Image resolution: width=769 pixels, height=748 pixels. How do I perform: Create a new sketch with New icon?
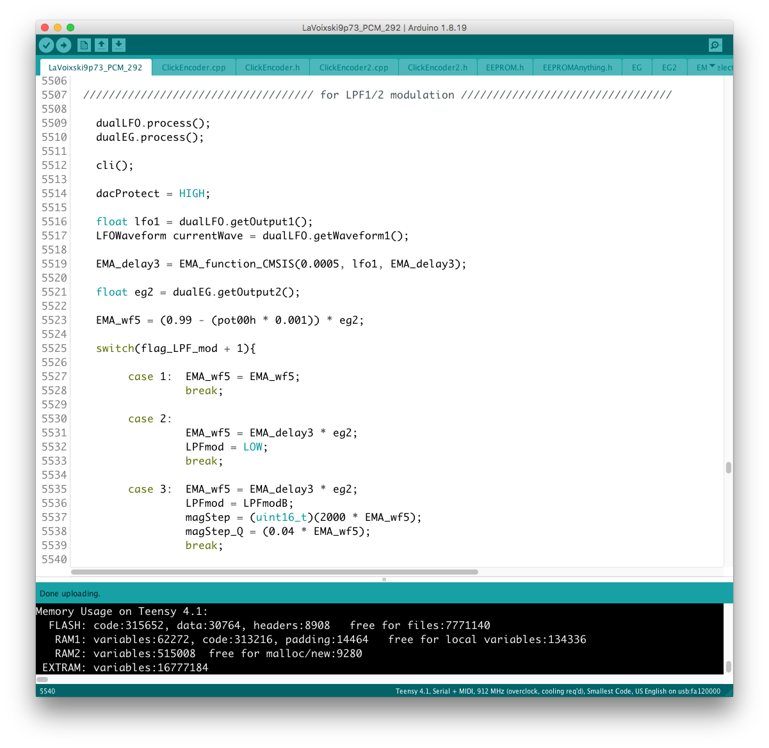click(x=84, y=45)
